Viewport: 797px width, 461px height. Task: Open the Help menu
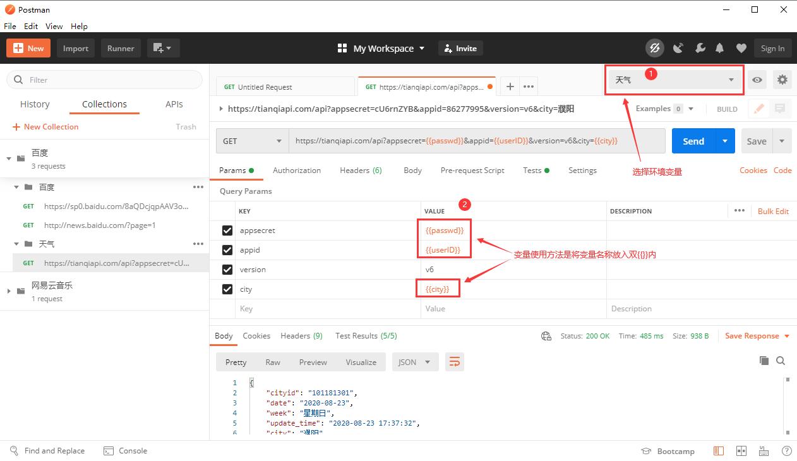point(79,26)
